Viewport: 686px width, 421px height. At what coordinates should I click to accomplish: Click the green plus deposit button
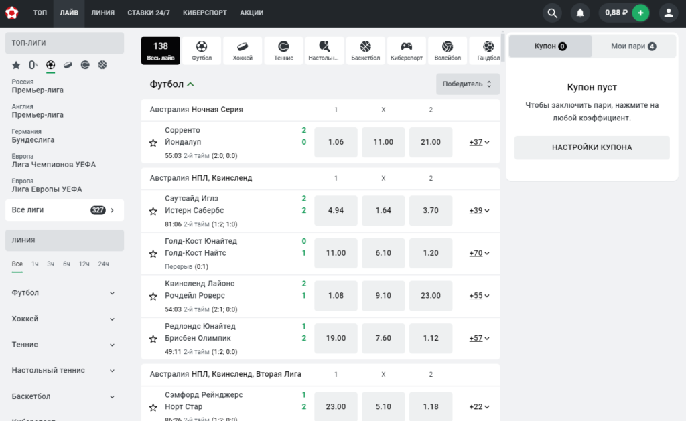click(x=640, y=13)
